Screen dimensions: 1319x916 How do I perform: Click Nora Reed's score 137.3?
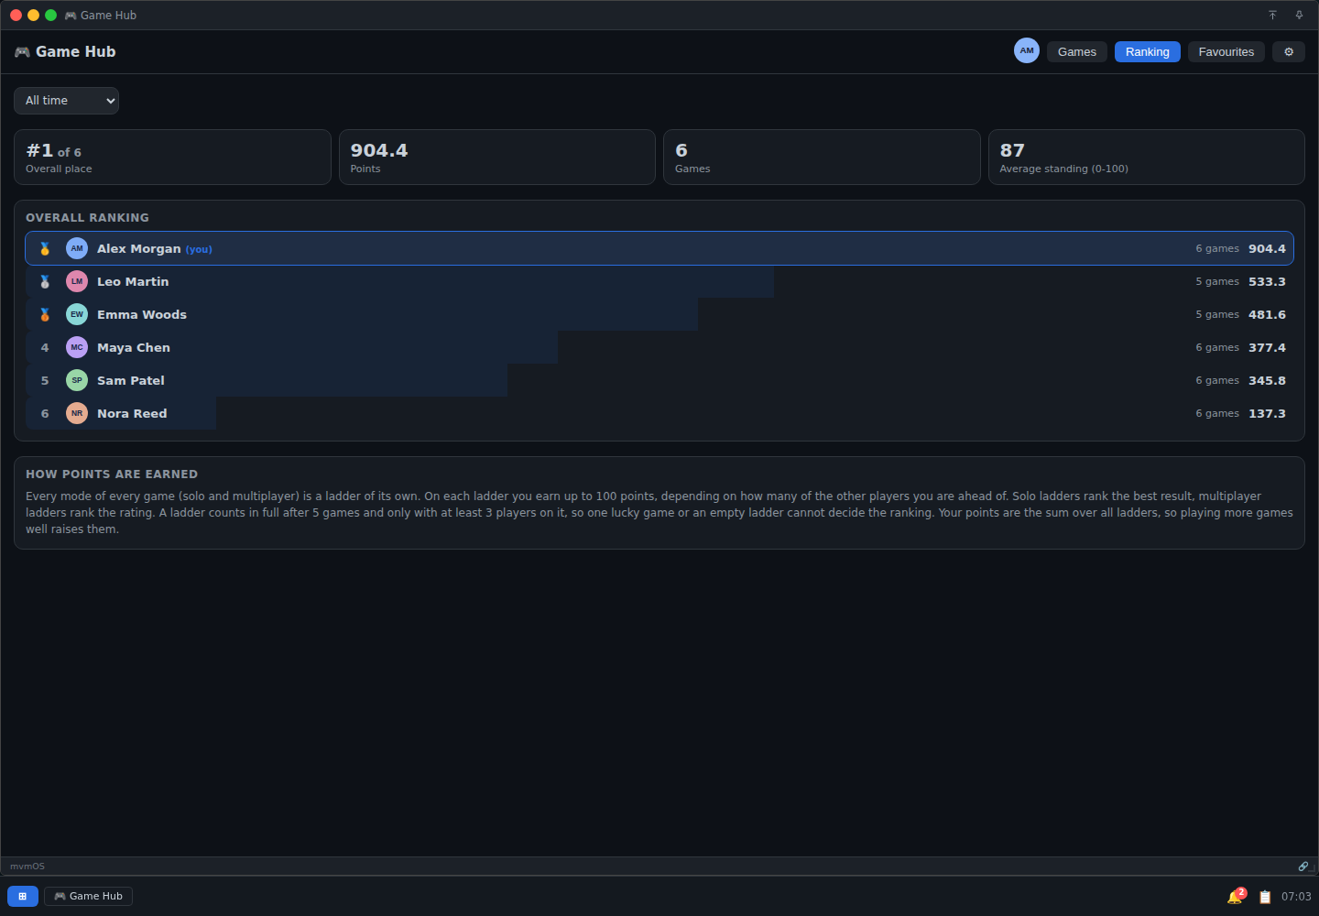point(1267,414)
